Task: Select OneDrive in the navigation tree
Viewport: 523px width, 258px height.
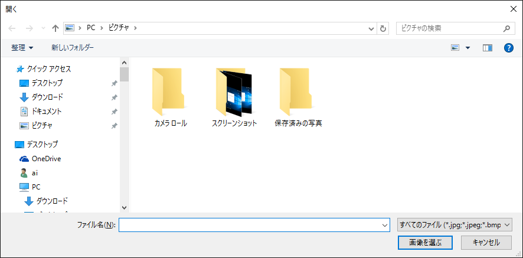Action: [x=46, y=158]
